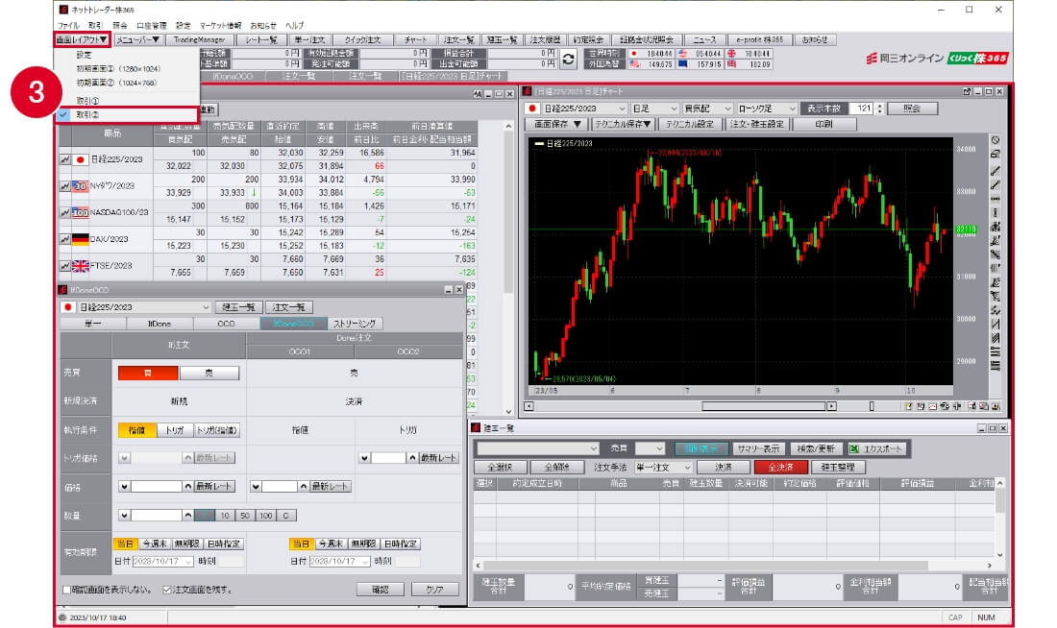This screenshot has height=628, width=1057.
Task: Click the 数量 quantity input field
Action: click(x=157, y=516)
